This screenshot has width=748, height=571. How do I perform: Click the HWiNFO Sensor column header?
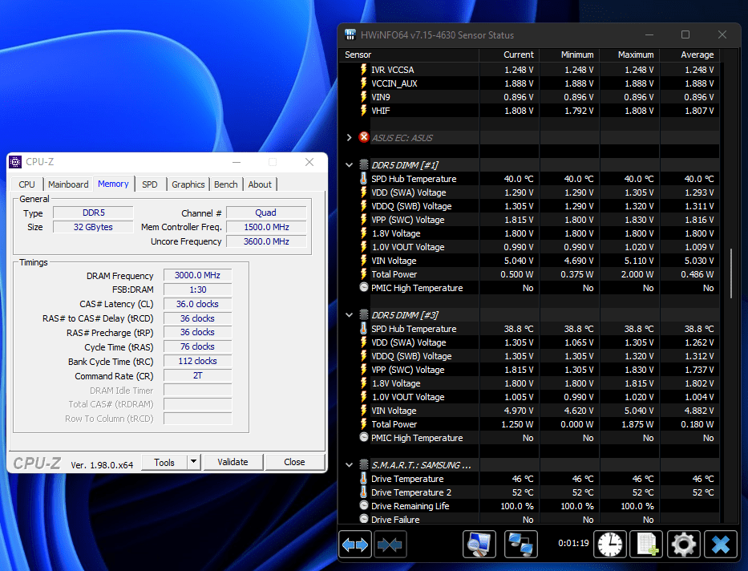pyautogui.click(x=408, y=55)
